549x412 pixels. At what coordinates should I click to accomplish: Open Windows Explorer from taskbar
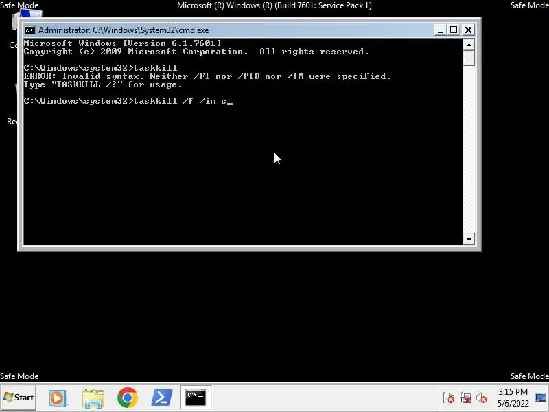click(93, 398)
